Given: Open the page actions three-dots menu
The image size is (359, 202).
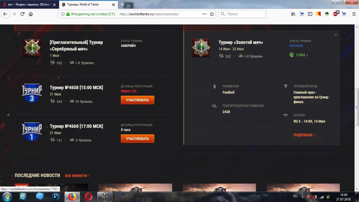Looking at the screenshot, I should pos(204,14).
